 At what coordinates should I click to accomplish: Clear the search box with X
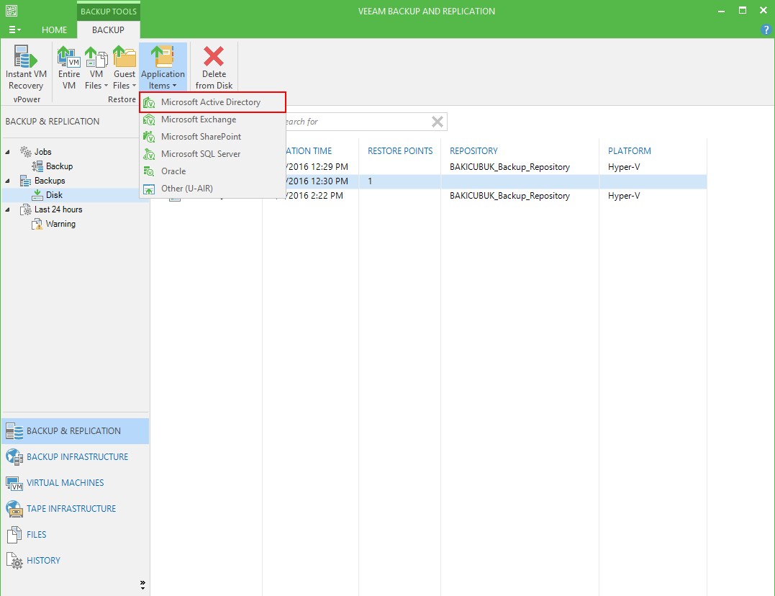[x=438, y=122]
